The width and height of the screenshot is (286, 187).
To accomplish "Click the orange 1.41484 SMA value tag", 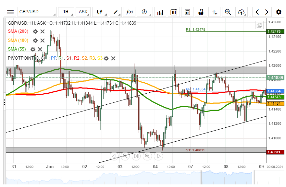I will 275,104.
